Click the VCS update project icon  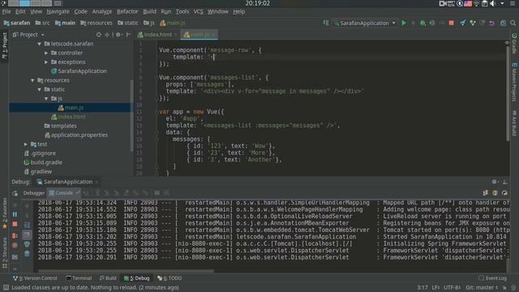point(463,23)
